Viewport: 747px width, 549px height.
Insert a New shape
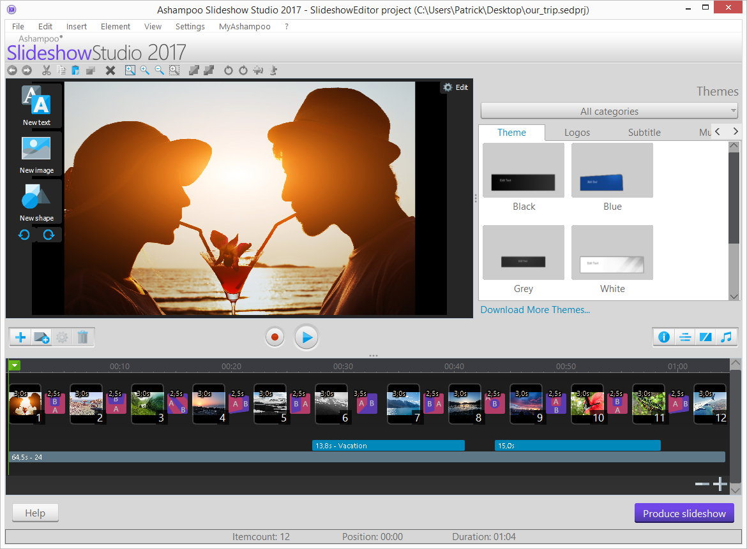point(36,201)
